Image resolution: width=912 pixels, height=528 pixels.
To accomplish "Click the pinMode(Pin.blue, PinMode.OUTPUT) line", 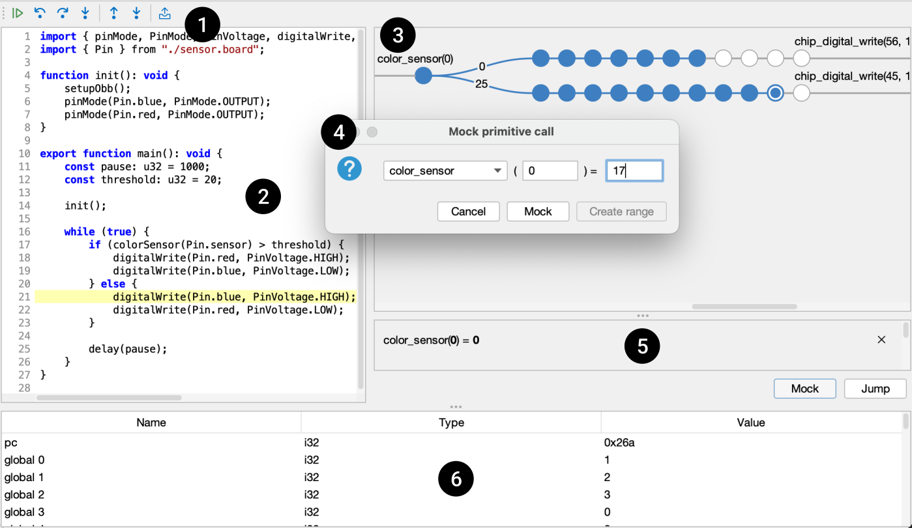I will coord(167,101).
